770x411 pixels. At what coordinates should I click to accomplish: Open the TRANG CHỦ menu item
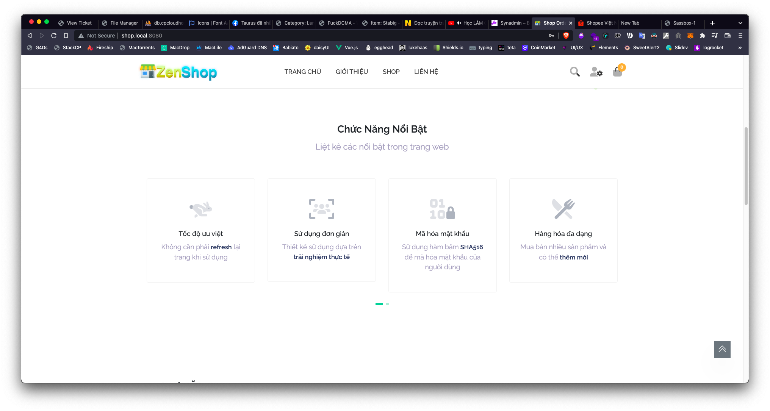tap(302, 71)
